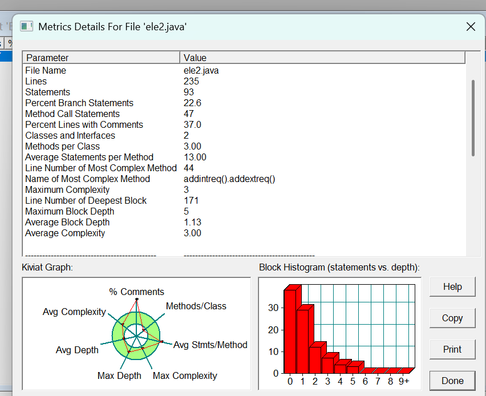The image size is (486, 396).
Task: Click the Max Depth Kiviat label
Action: (x=119, y=375)
